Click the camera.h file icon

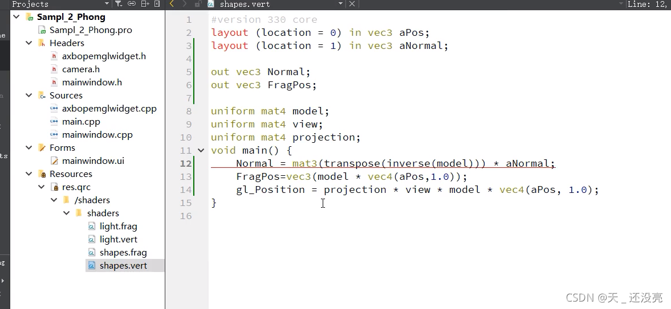click(x=54, y=69)
